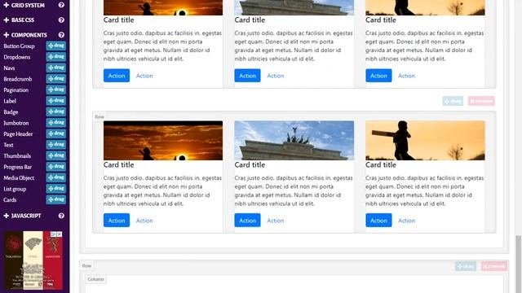Open help for Grid System section
522x293 pixels.
click(x=61, y=5)
